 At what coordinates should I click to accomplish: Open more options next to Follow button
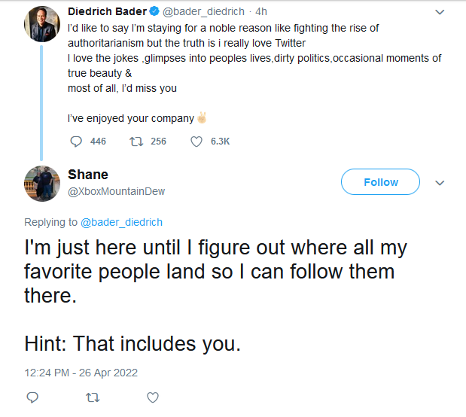point(441,182)
